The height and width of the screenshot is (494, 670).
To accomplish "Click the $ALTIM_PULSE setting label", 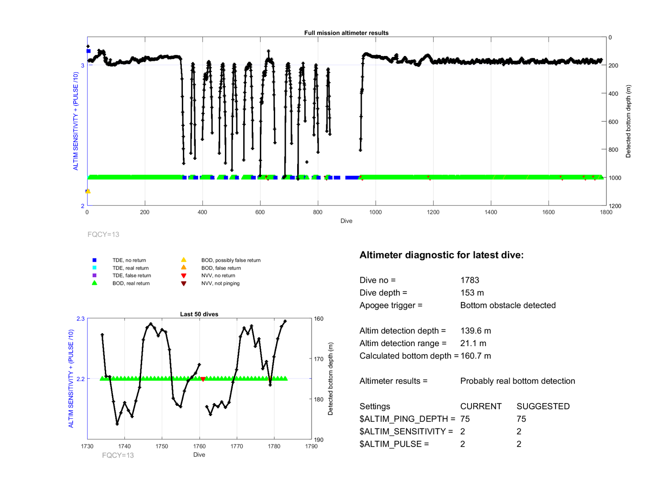I will (x=394, y=444).
